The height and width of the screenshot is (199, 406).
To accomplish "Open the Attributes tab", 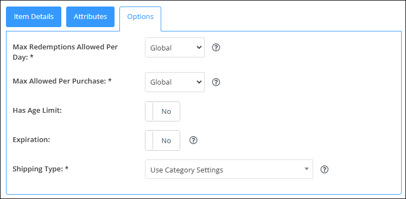I will pos(90,17).
